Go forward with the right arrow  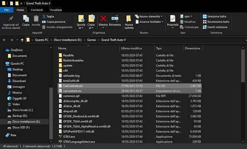click(x=11, y=40)
